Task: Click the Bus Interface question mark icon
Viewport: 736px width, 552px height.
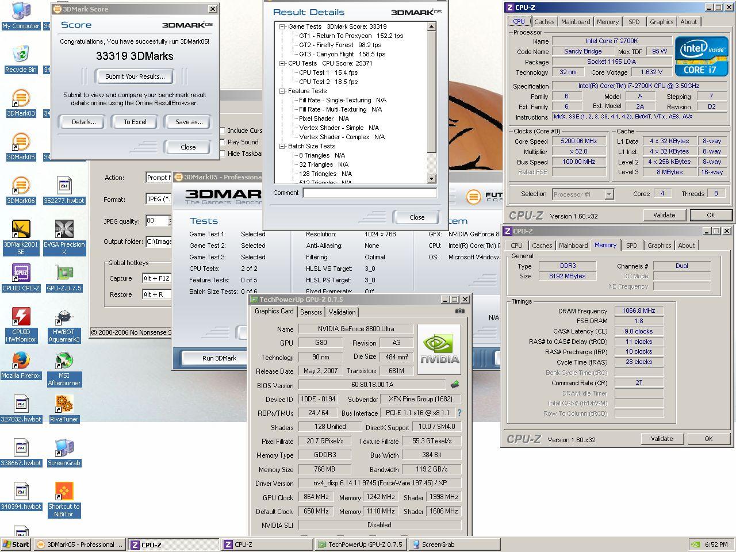Action: coord(459,413)
